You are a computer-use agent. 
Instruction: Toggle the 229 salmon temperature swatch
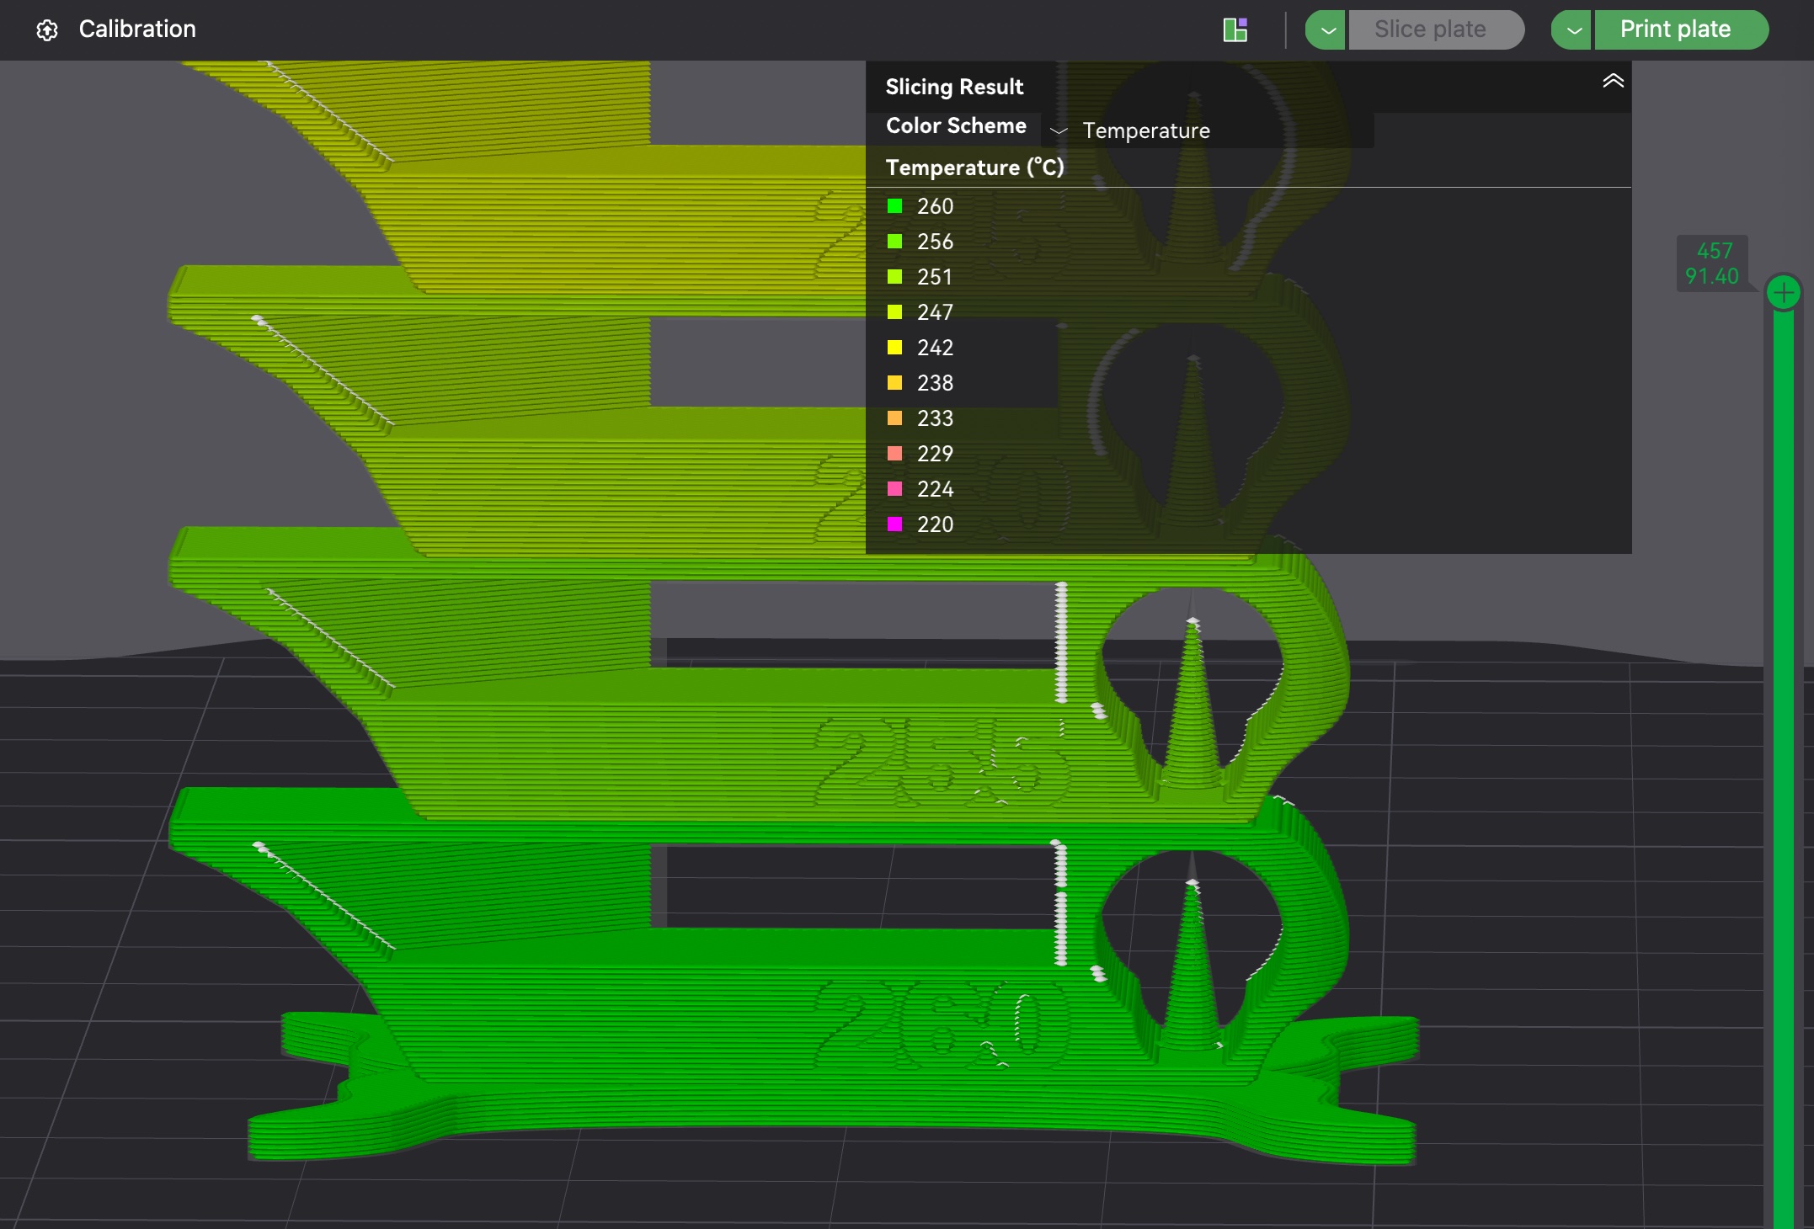[894, 454]
